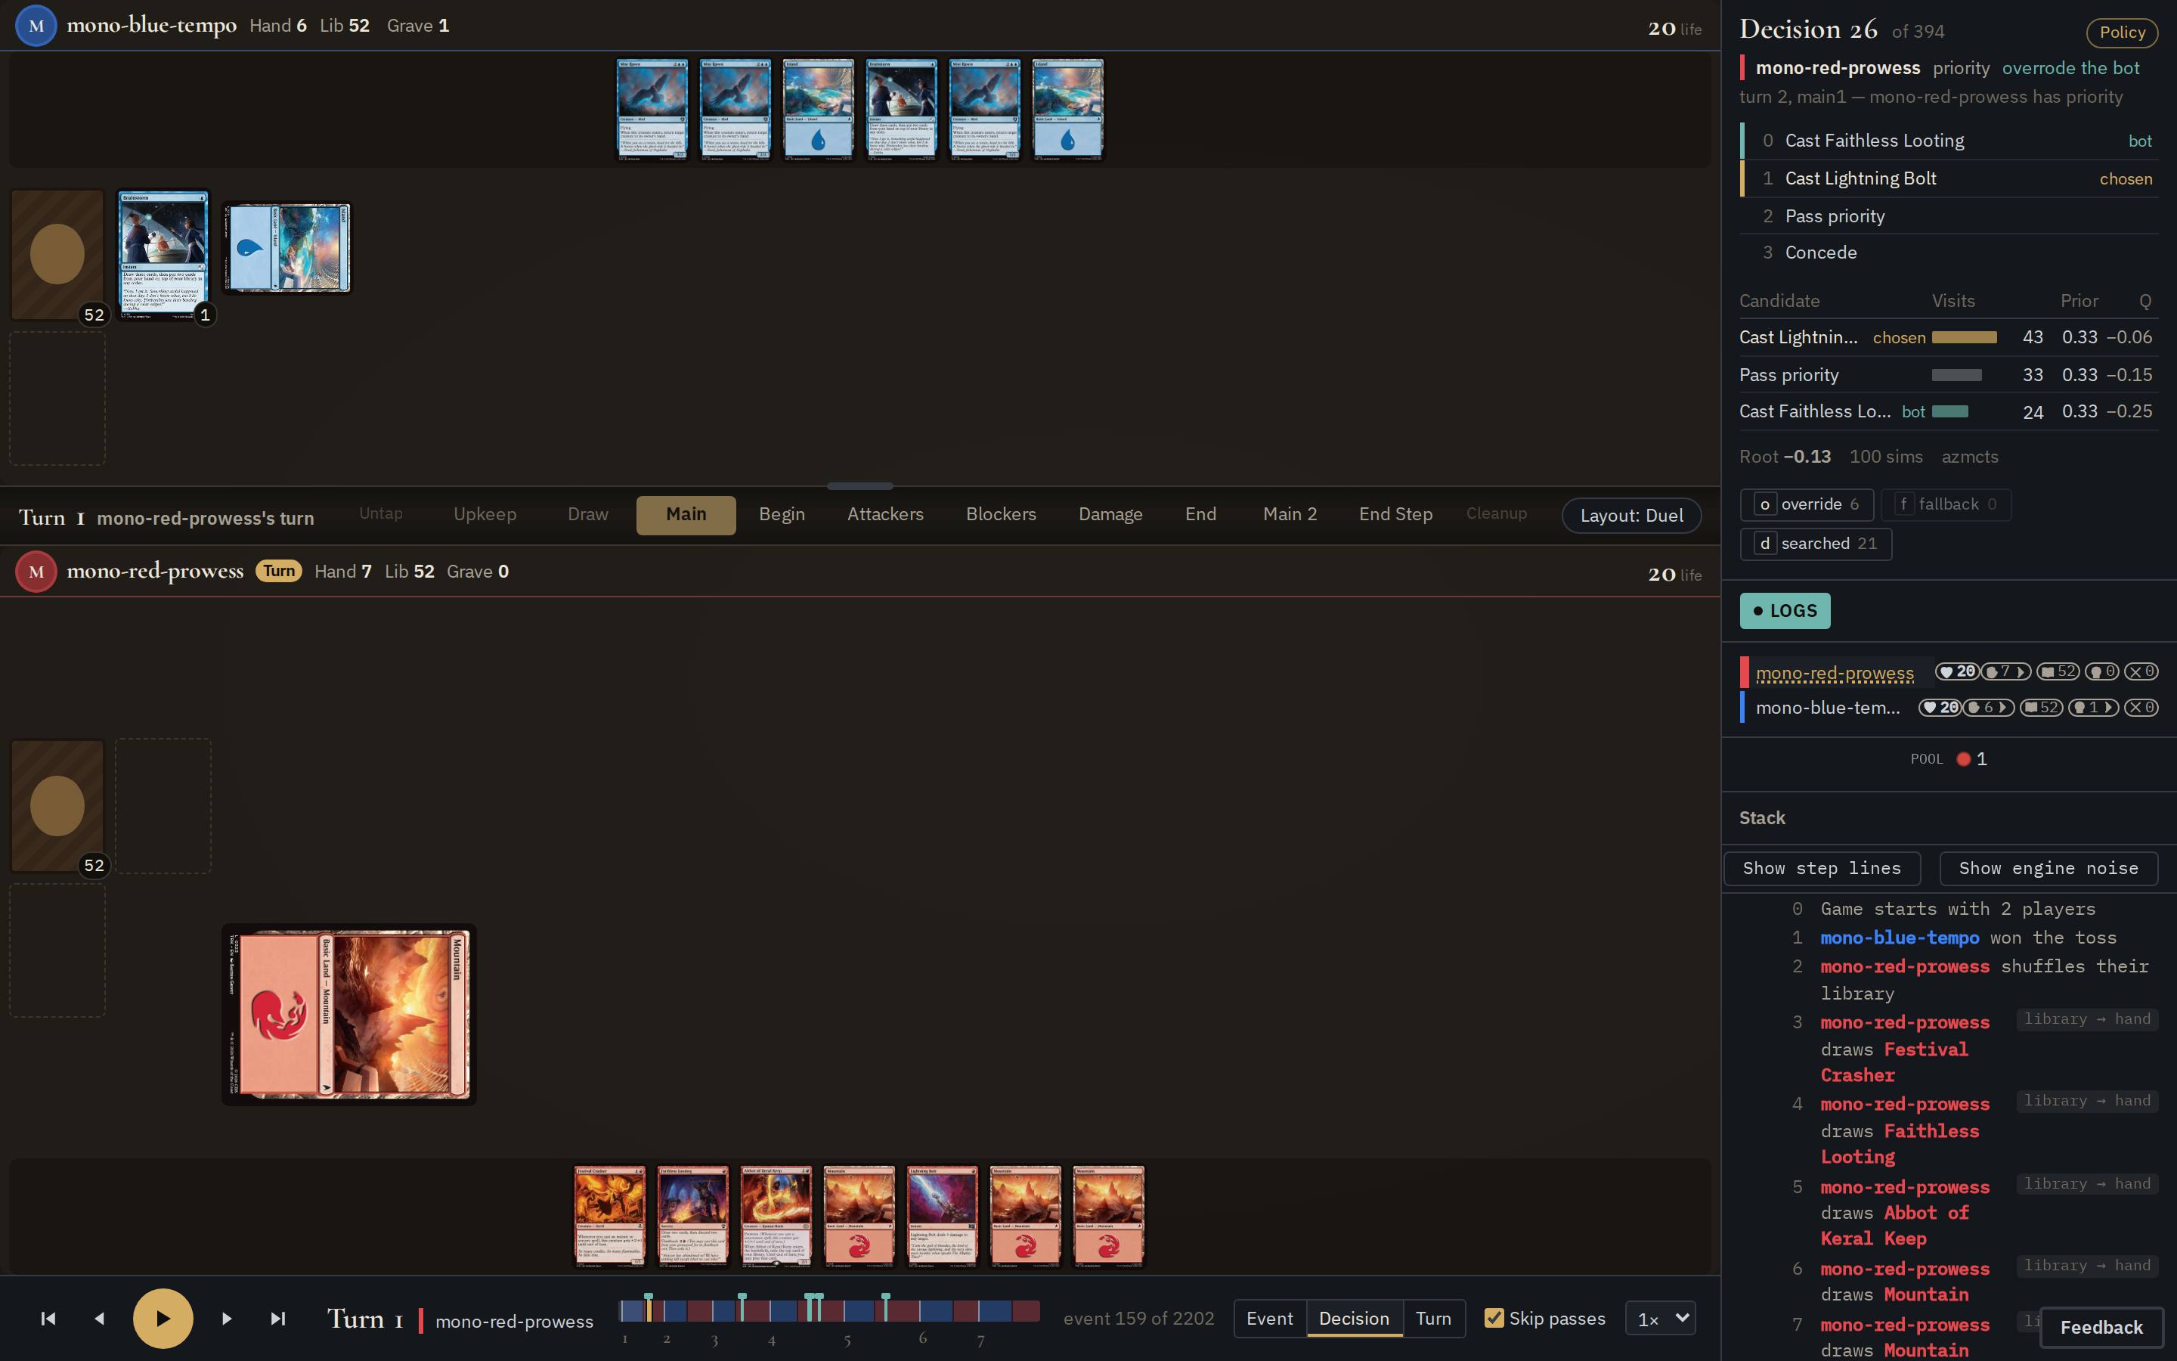
Task: Click the mono-red-prowess avatar icon
Action: tap(36, 572)
